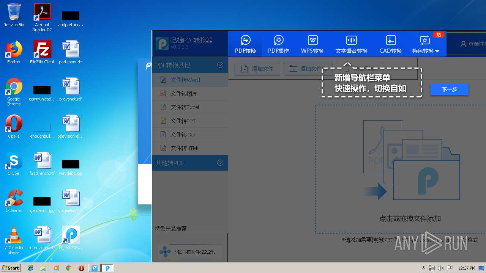Screen dimensions: 486x273
Task: Select the Google Chrome desktop shortcut
Action: tap(14, 92)
